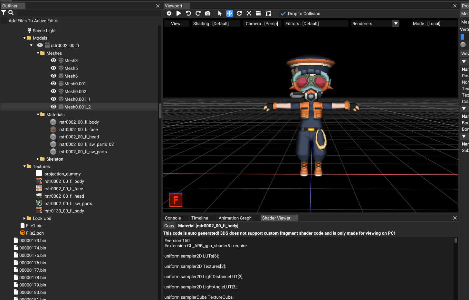
Task: Toggle Drop to Collision checkbox
Action: click(x=283, y=14)
